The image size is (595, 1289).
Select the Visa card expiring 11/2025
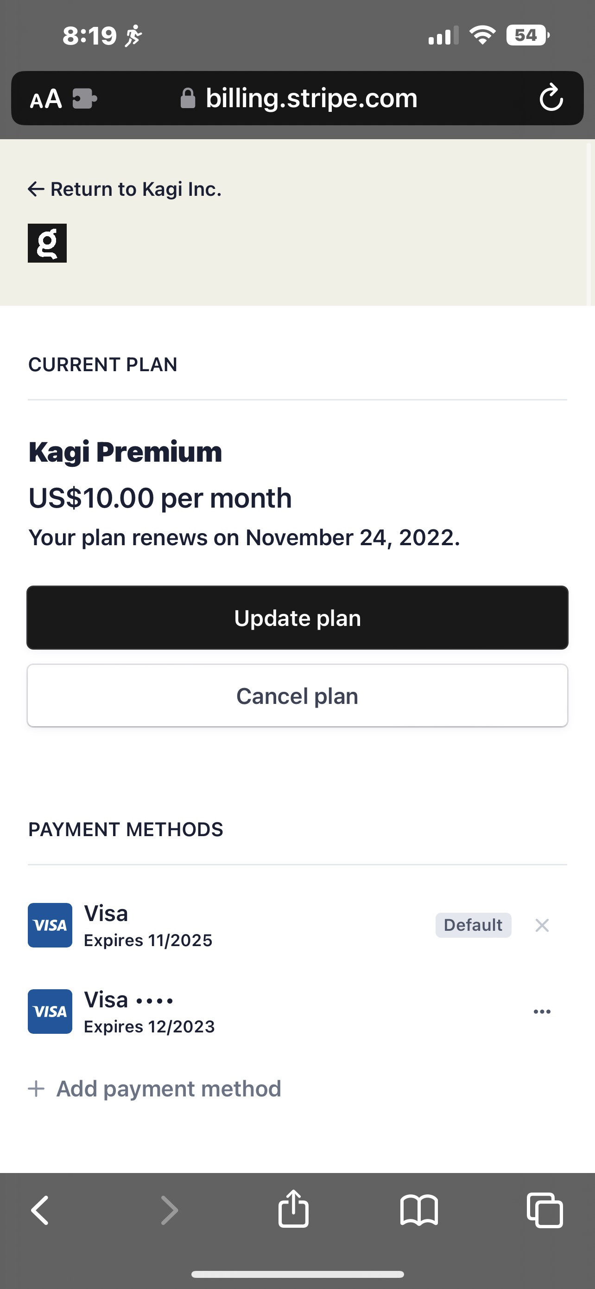pos(148,925)
